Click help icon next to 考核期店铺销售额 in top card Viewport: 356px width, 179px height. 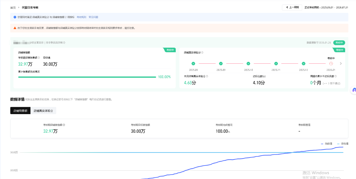click(39, 58)
